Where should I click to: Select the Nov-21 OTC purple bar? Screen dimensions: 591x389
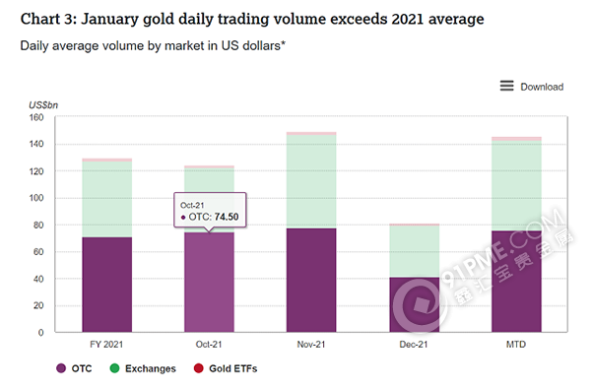click(311, 280)
